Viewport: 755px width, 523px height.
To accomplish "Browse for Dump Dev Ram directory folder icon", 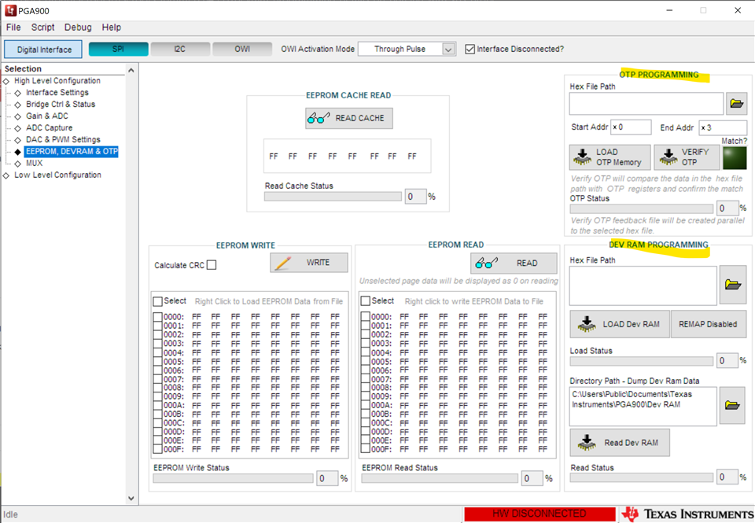I will click(732, 405).
